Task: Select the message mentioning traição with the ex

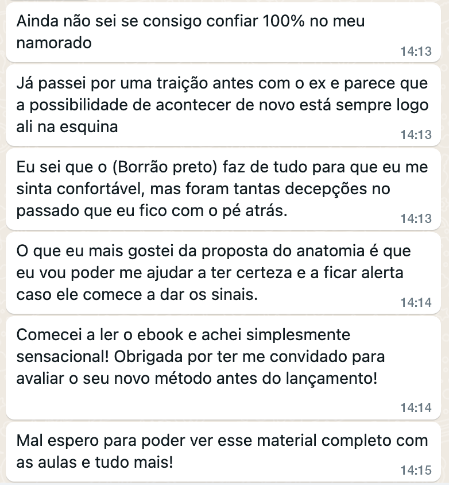Action: (x=223, y=105)
